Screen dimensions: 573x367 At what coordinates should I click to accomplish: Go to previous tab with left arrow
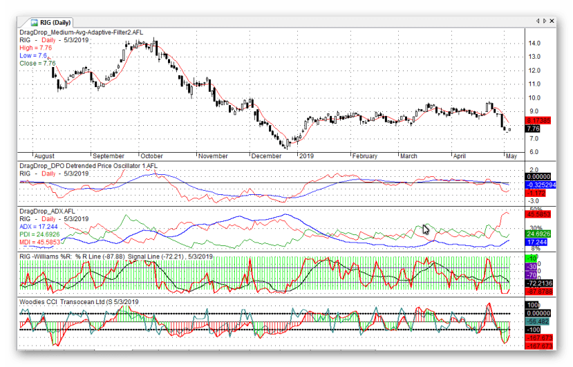pyautogui.click(x=538, y=21)
